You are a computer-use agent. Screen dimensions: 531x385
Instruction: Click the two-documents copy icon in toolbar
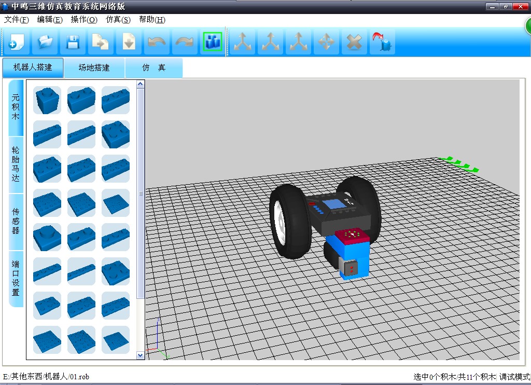(101, 42)
